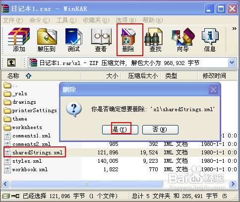Close the 删除 confirmation dialog
The width and height of the screenshot is (240, 202).
[213, 90]
